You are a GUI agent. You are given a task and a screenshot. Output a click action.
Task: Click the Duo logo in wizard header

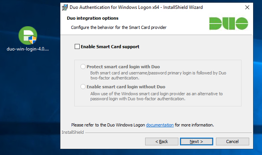click(229, 24)
